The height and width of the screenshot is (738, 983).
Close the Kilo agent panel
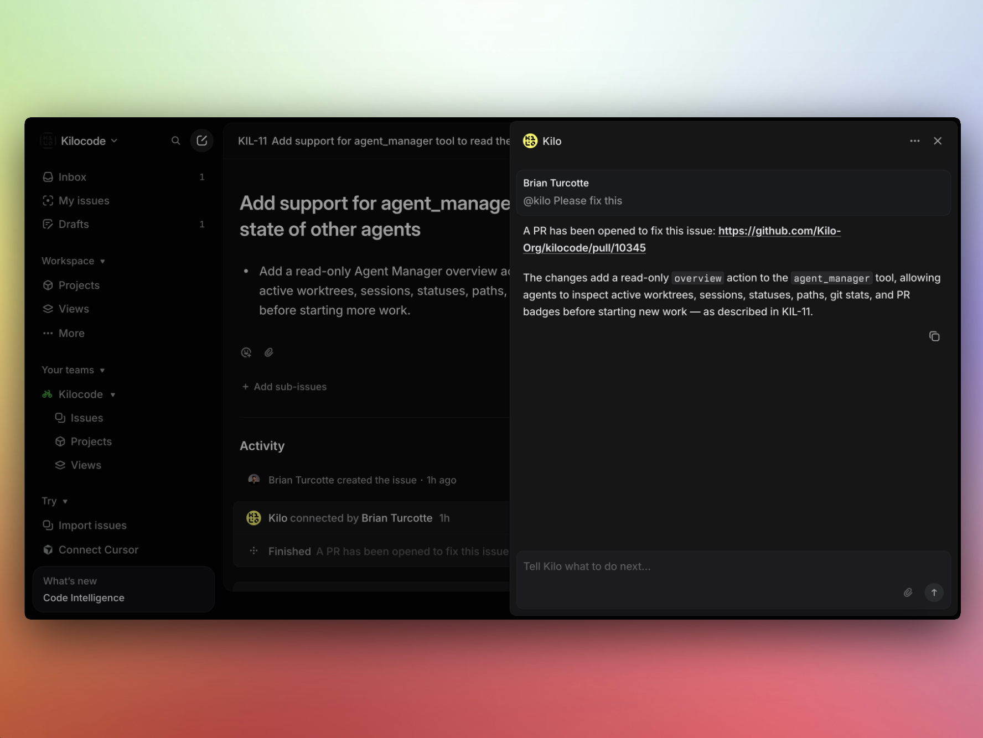coord(938,141)
